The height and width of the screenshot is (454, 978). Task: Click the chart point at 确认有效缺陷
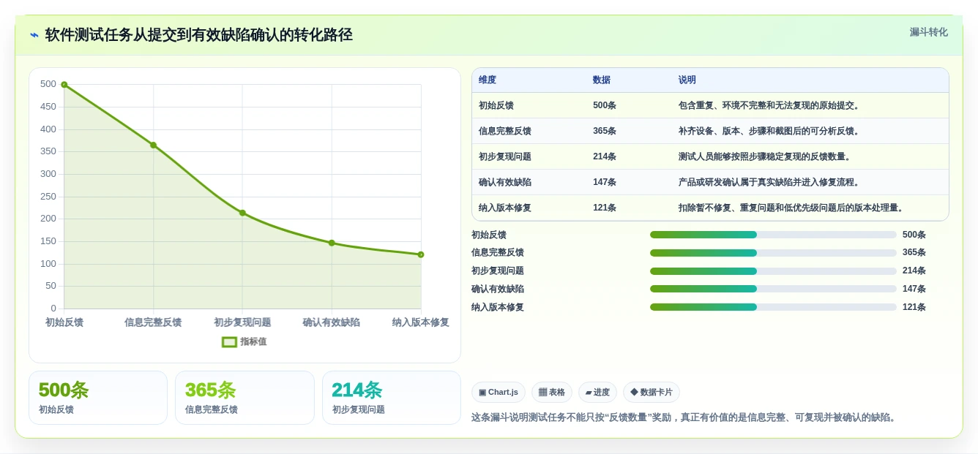click(332, 243)
